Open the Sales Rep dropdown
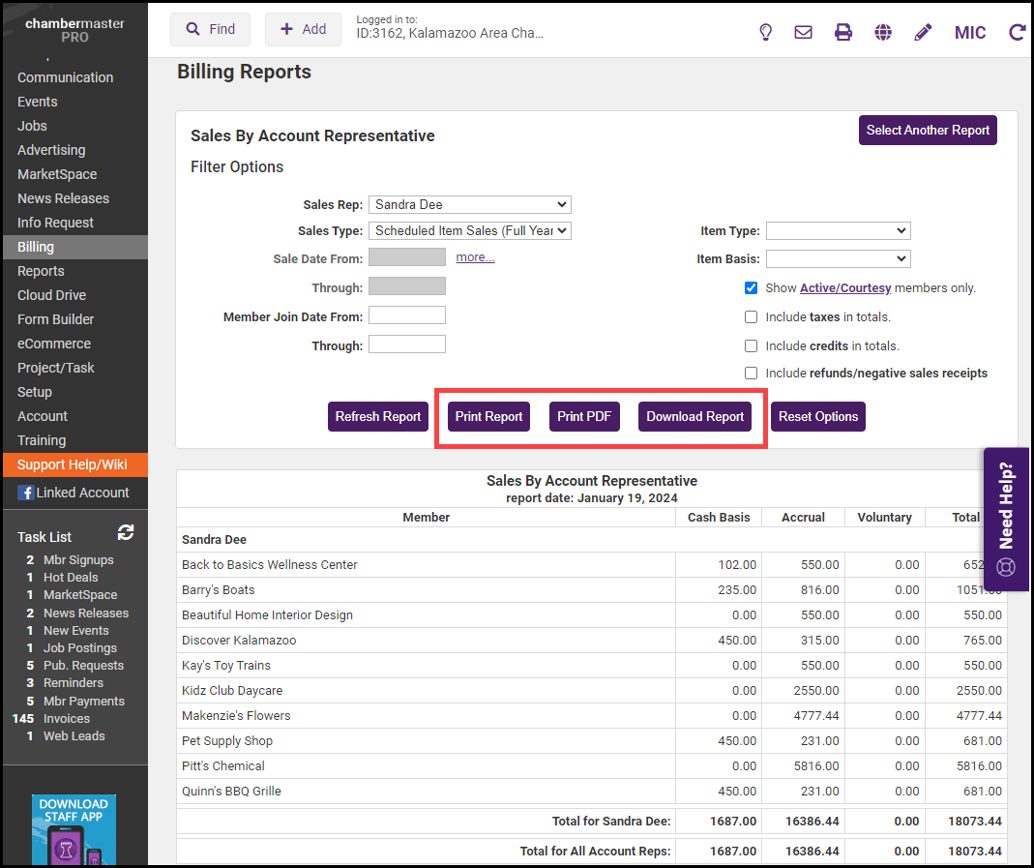1034x868 pixels. click(470, 204)
